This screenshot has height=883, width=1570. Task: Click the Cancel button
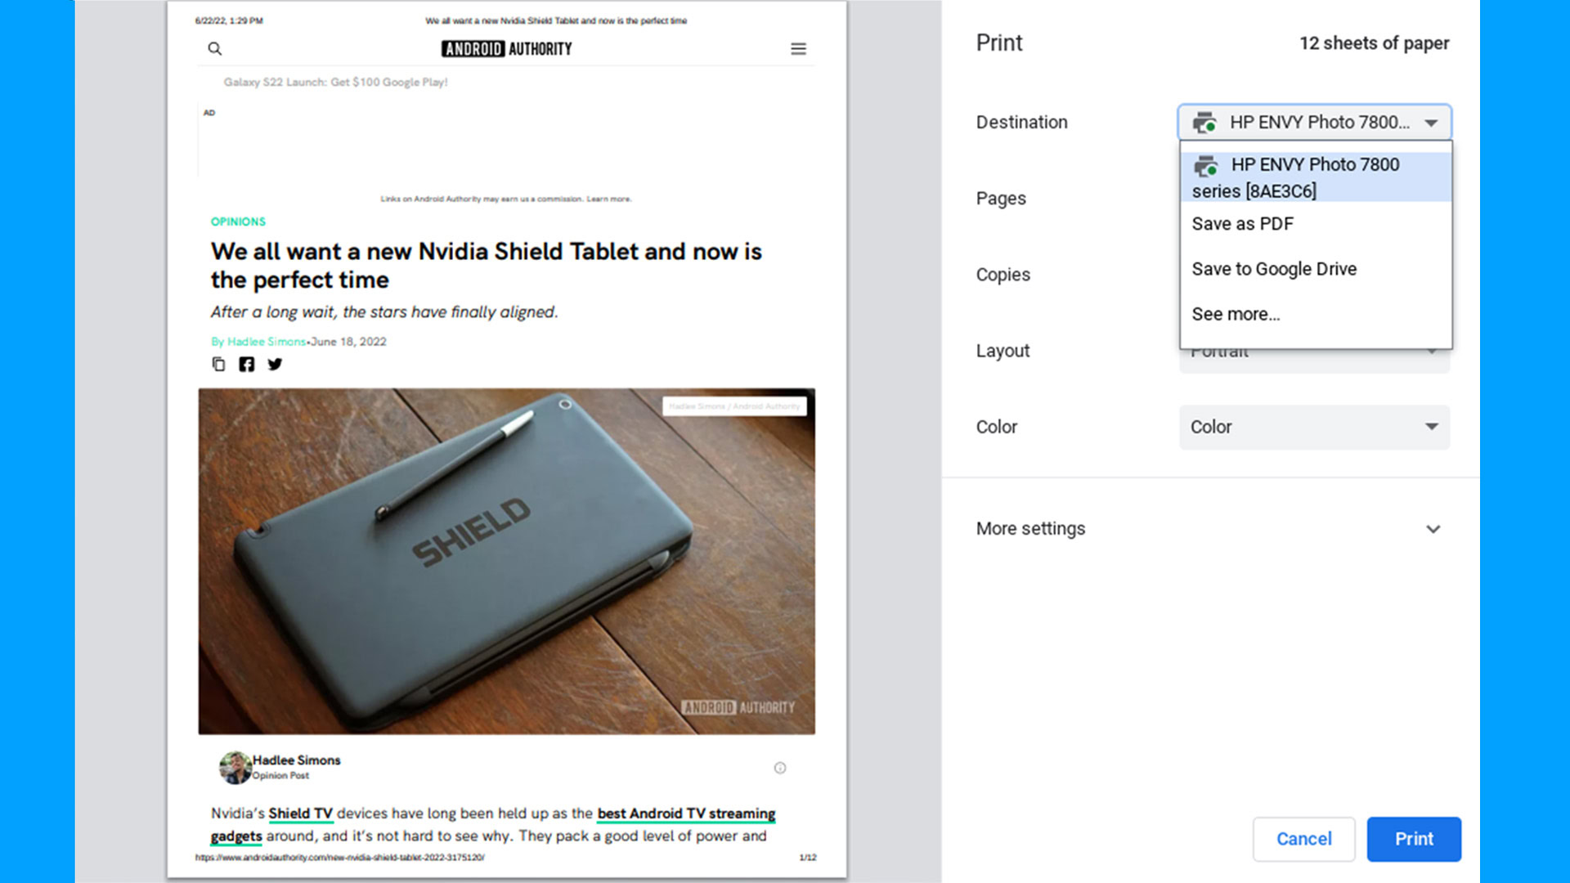click(1303, 839)
